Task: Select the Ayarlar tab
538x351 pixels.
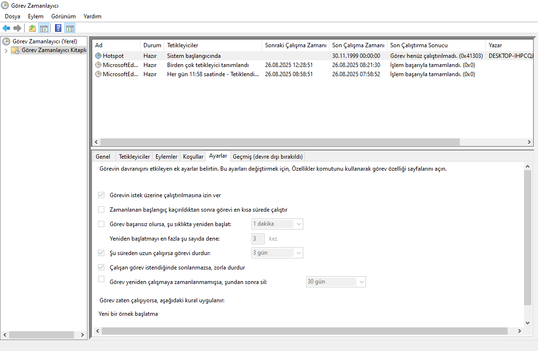Action: (x=218, y=156)
